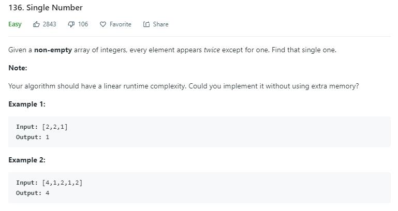Click the bold non-empty word
398x211 pixels.
point(53,50)
